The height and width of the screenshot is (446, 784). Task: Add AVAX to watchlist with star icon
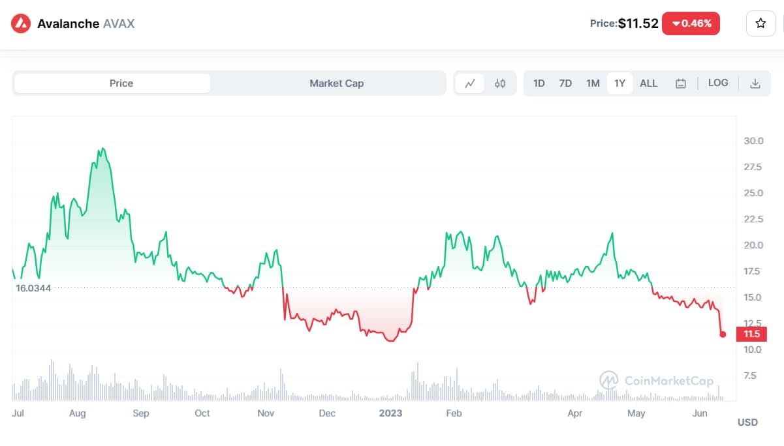(x=760, y=23)
